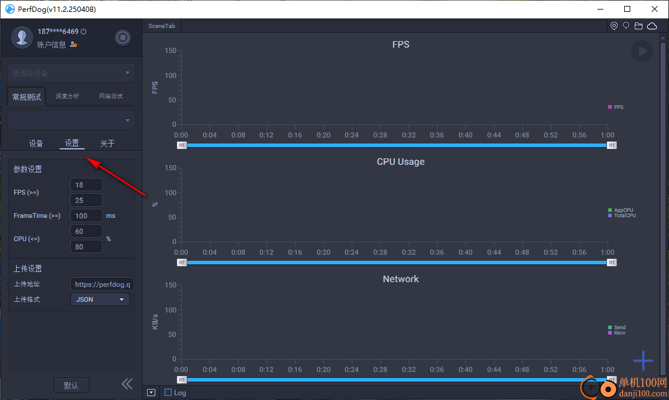Click the dropdown panel icon left of Log
669x400 pixels.
click(151, 392)
